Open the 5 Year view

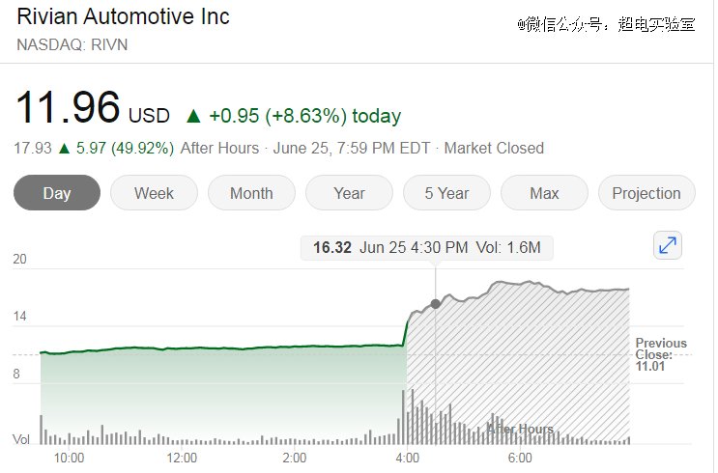(x=446, y=193)
